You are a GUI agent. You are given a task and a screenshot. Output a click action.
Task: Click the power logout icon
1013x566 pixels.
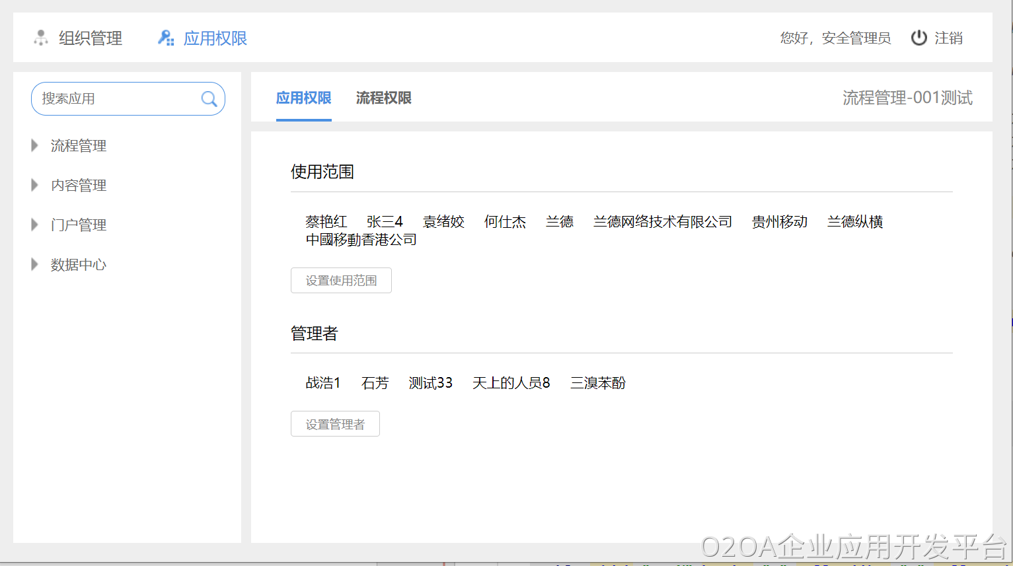click(x=919, y=38)
